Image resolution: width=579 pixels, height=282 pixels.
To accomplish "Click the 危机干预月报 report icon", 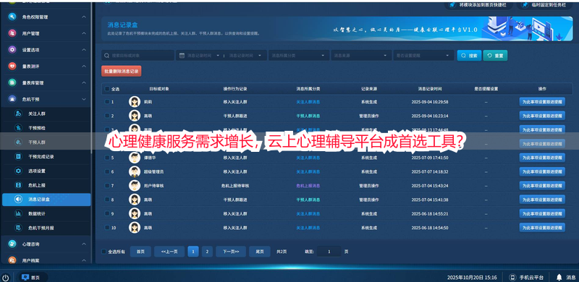I will [x=18, y=228].
